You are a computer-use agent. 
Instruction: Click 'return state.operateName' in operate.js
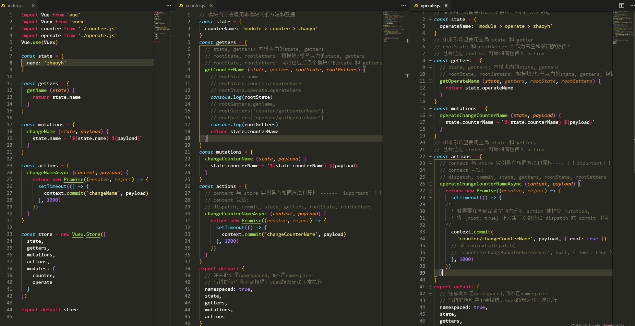pos(479,88)
